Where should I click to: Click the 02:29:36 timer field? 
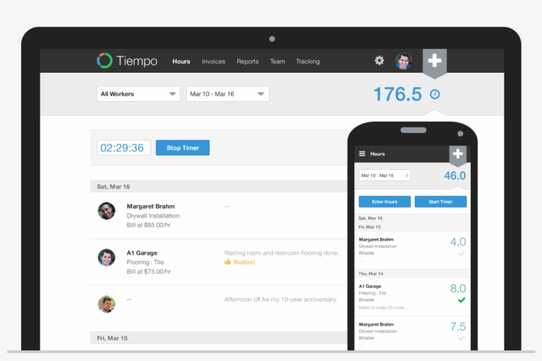124,148
